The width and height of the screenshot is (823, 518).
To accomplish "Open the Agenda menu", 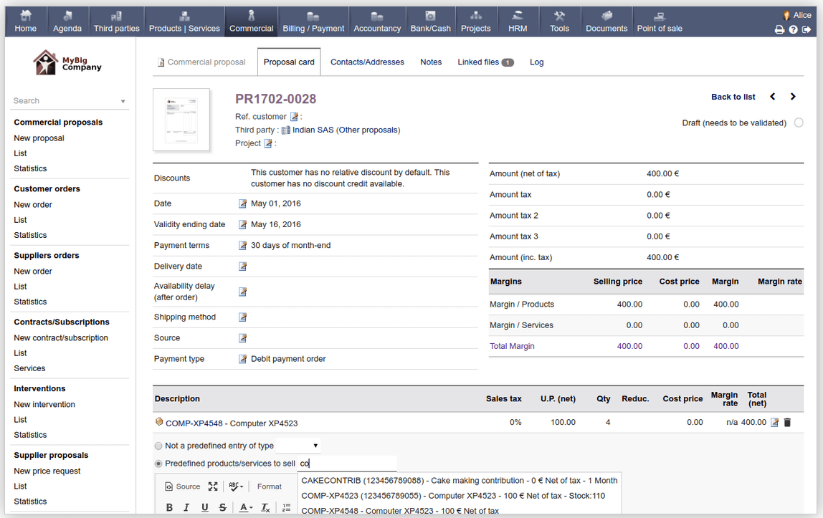I will pos(67,21).
